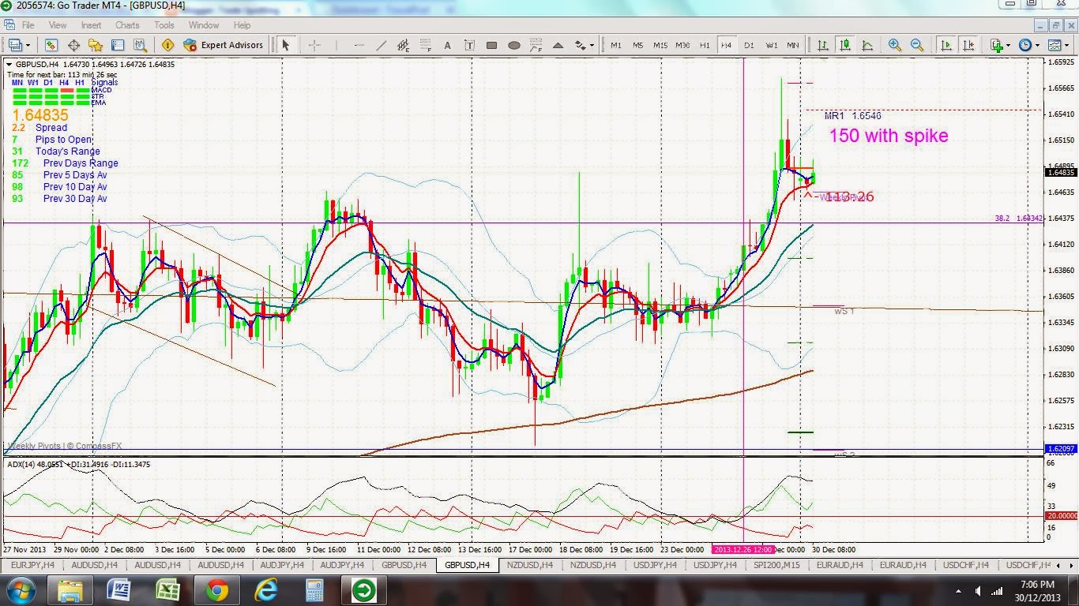Screen dimensions: 1079x606
Task: Switch timeframe to M30
Action: [682, 45]
